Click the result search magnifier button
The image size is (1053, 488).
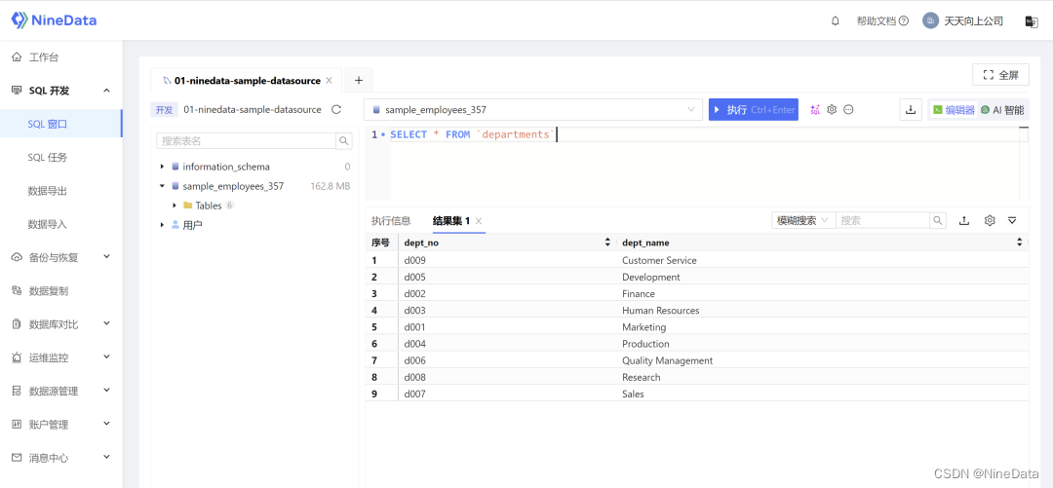tap(938, 220)
